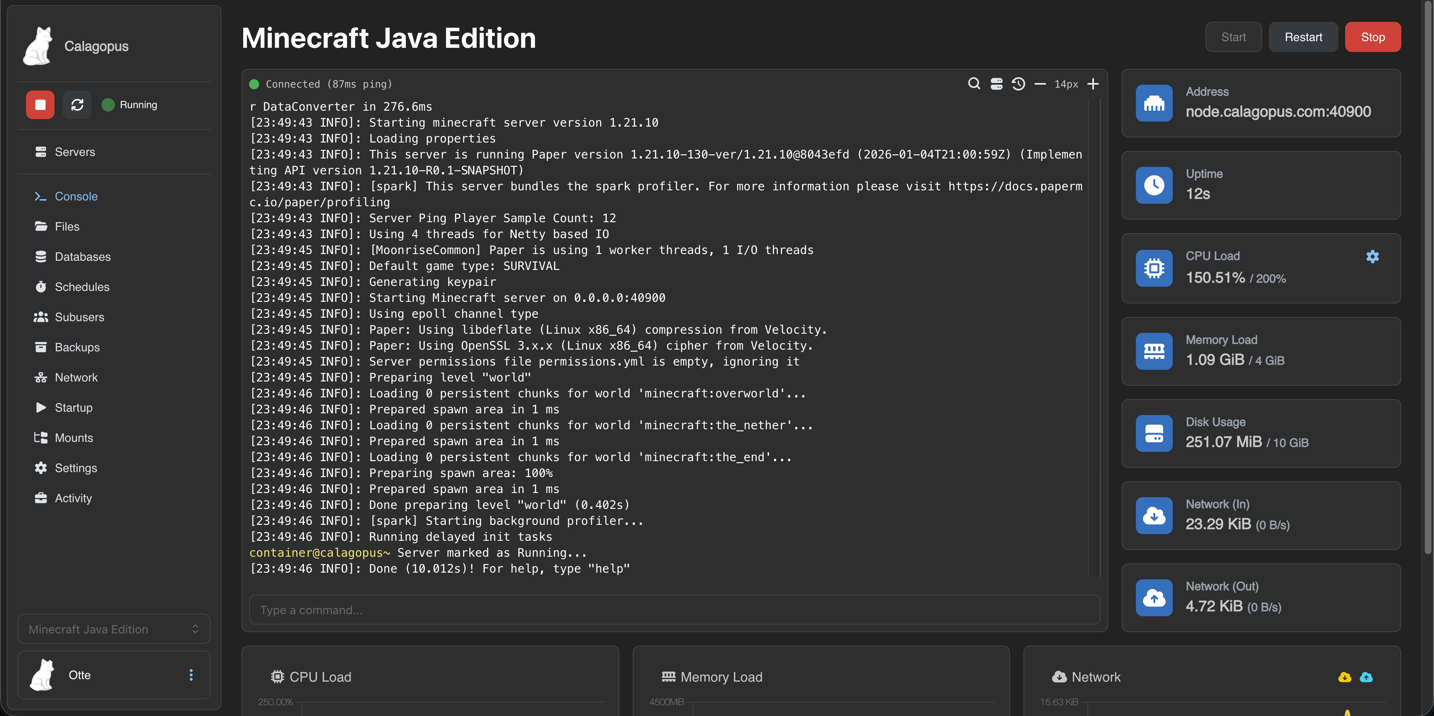This screenshot has height=716, width=1434.
Task: Click the node.calagopus.com address card
Action: point(1260,103)
